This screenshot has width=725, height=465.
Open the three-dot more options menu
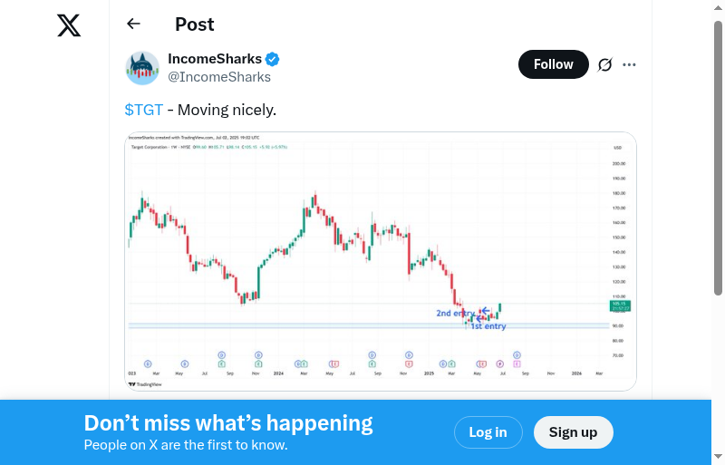(630, 64)
